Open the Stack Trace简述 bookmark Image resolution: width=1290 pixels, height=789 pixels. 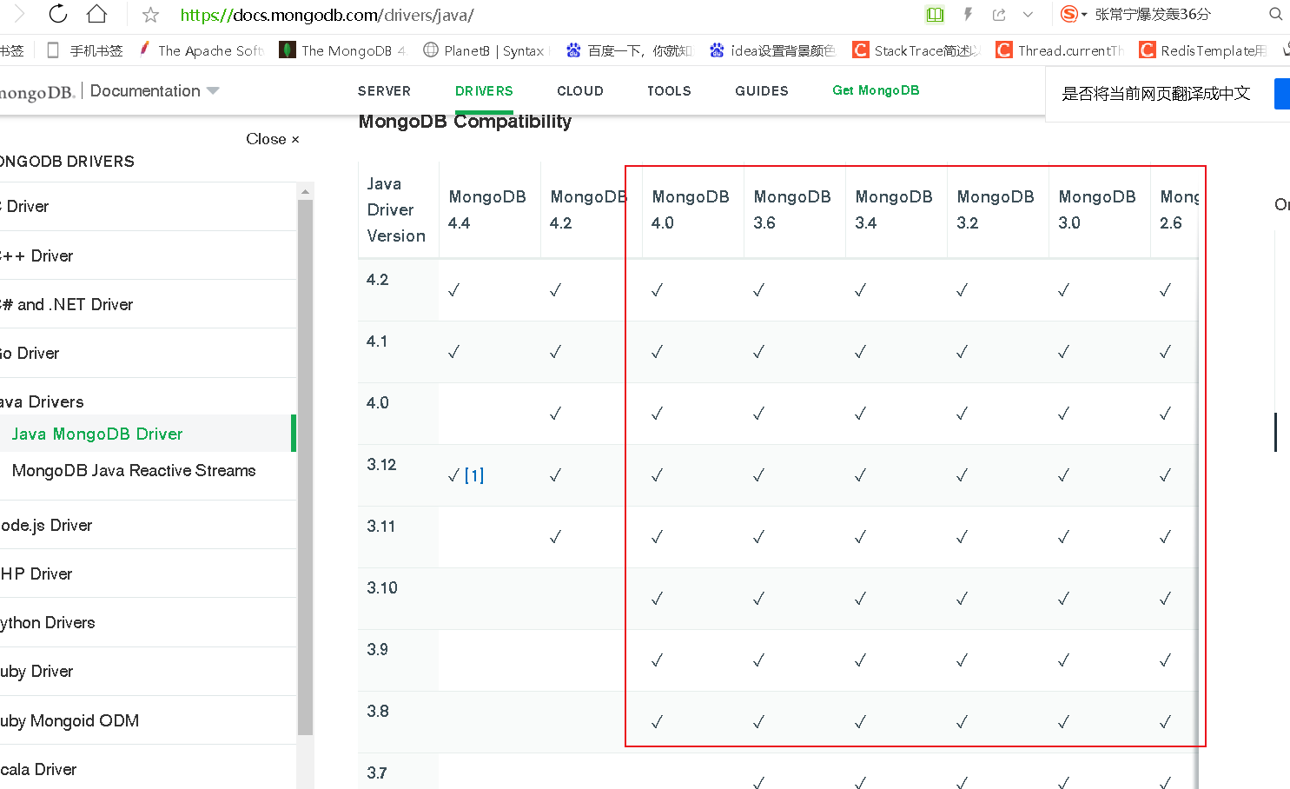click(916, 50)
